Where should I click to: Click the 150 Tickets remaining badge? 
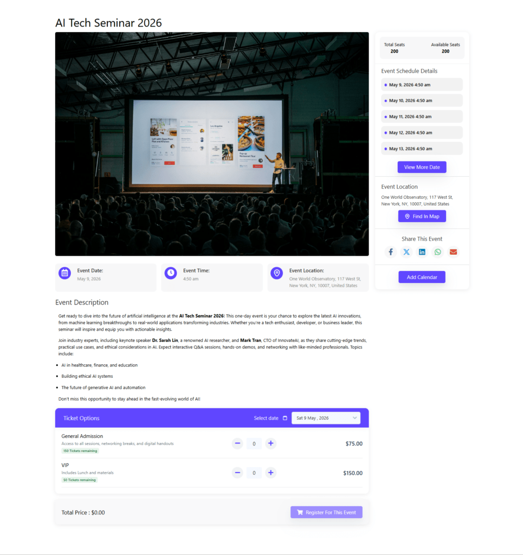point(80,451)
